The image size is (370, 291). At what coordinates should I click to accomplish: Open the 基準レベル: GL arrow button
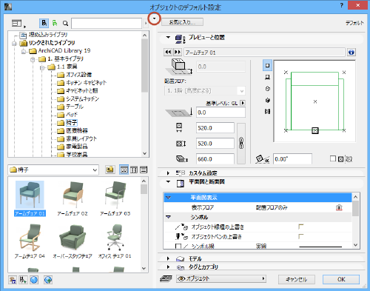point(243,103)
